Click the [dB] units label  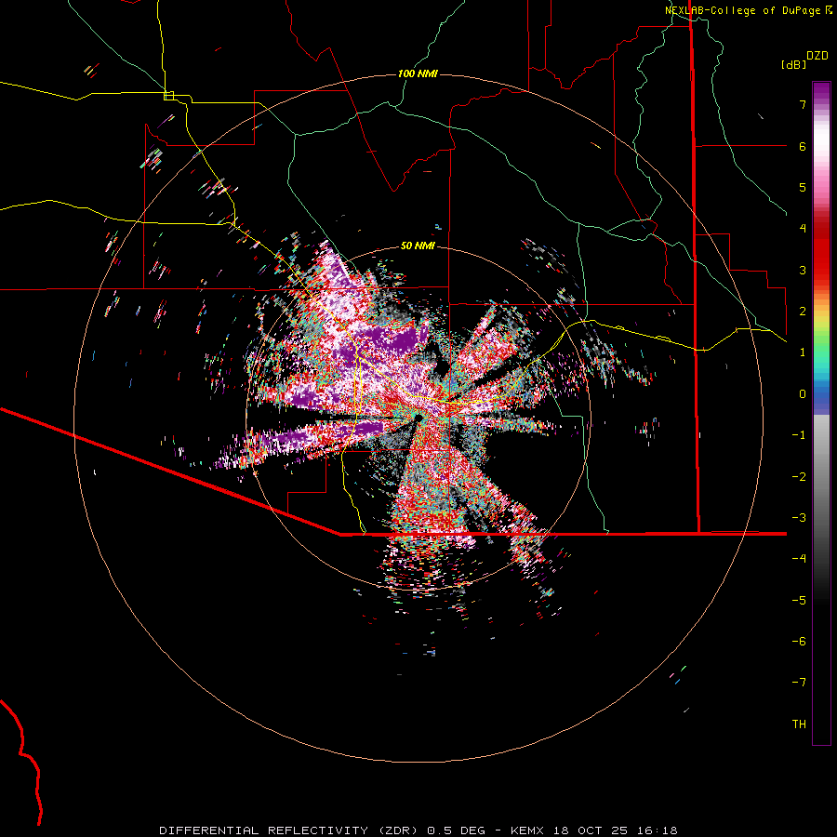pyautogui.click(x=794, y=64)
